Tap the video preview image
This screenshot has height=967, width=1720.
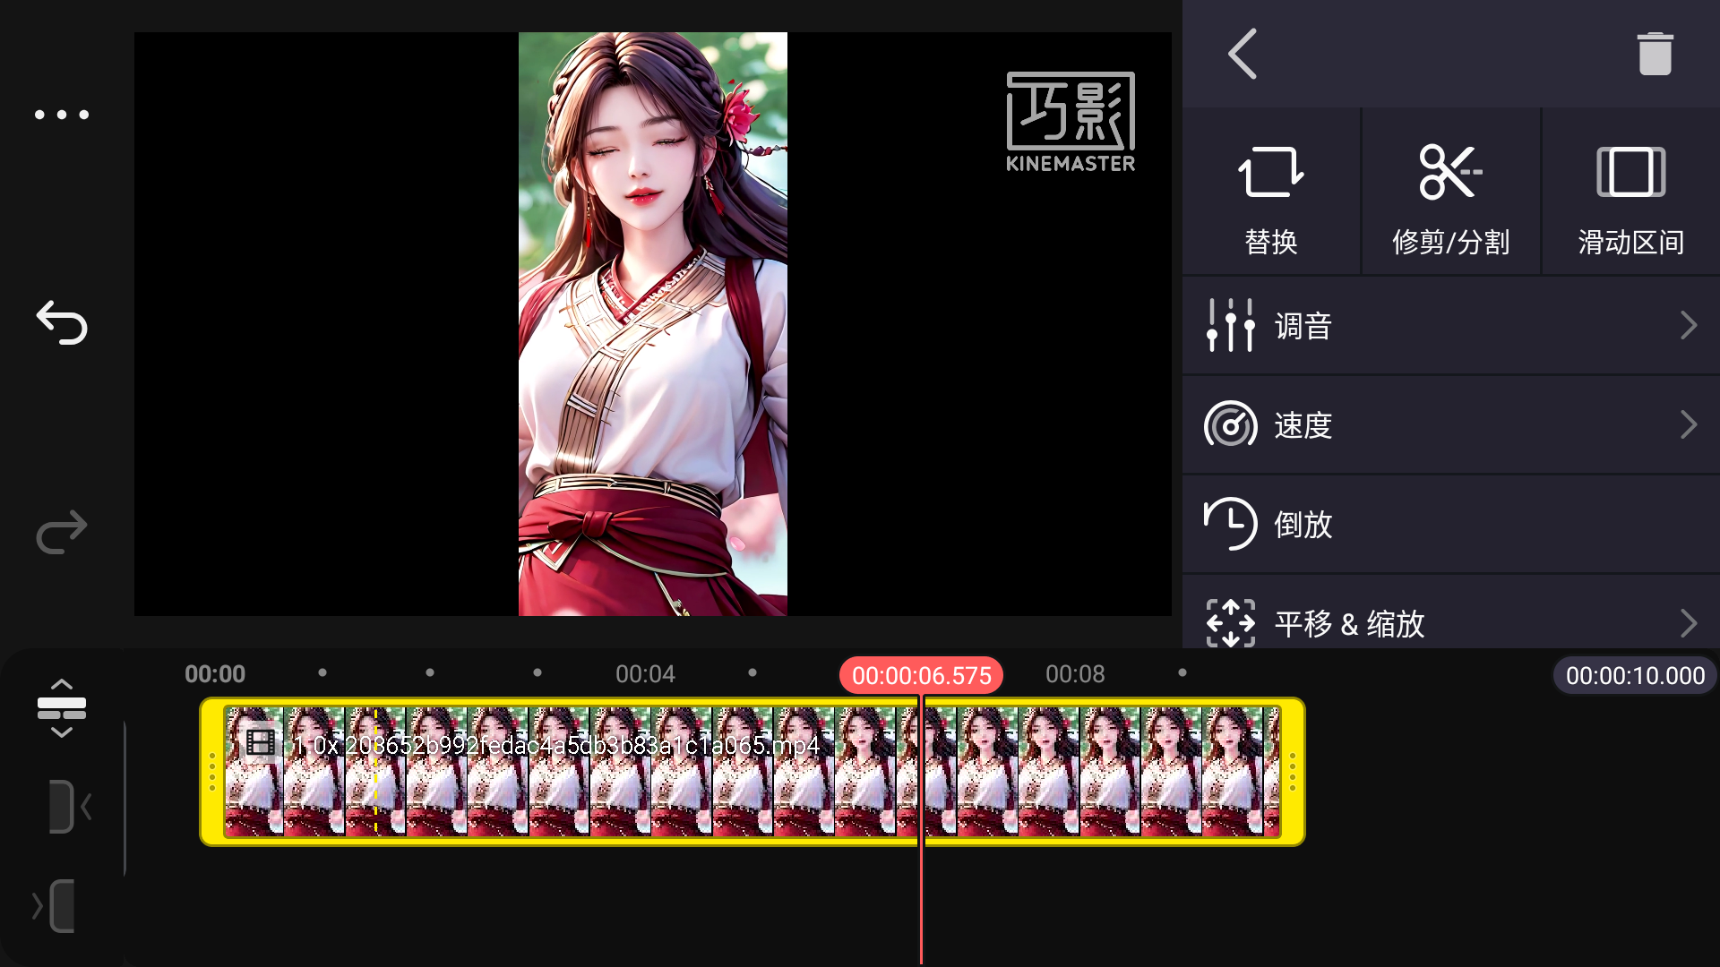point(653,324)
